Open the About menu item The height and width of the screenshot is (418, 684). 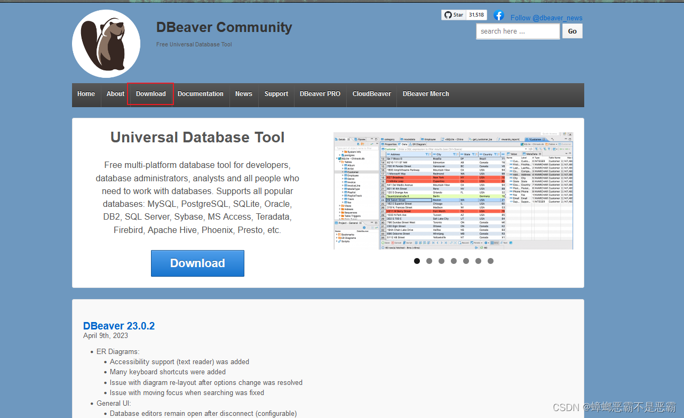point(115,94)
